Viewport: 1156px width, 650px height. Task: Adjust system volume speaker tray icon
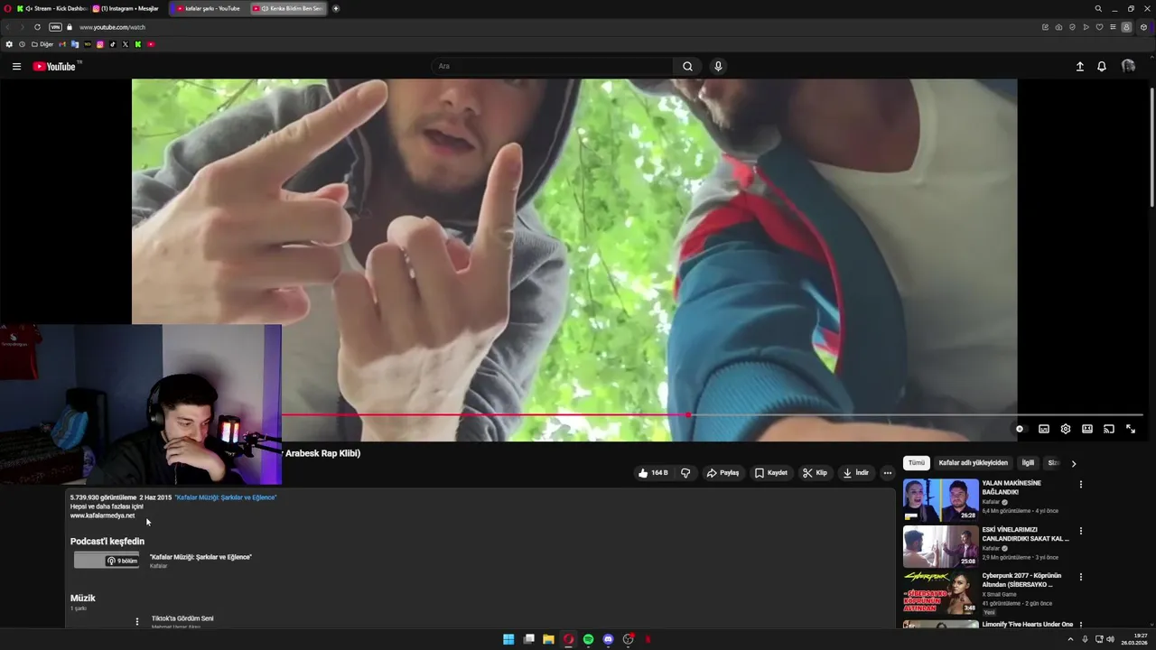[x=1110, y=639]
